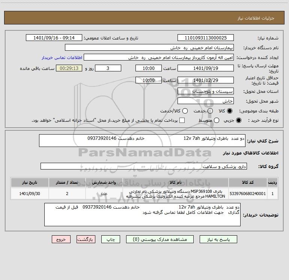The image size is (289, 280).
Task: Click the جزئیات اطلاعات نیاز header title
Action: tap(256, 18)
